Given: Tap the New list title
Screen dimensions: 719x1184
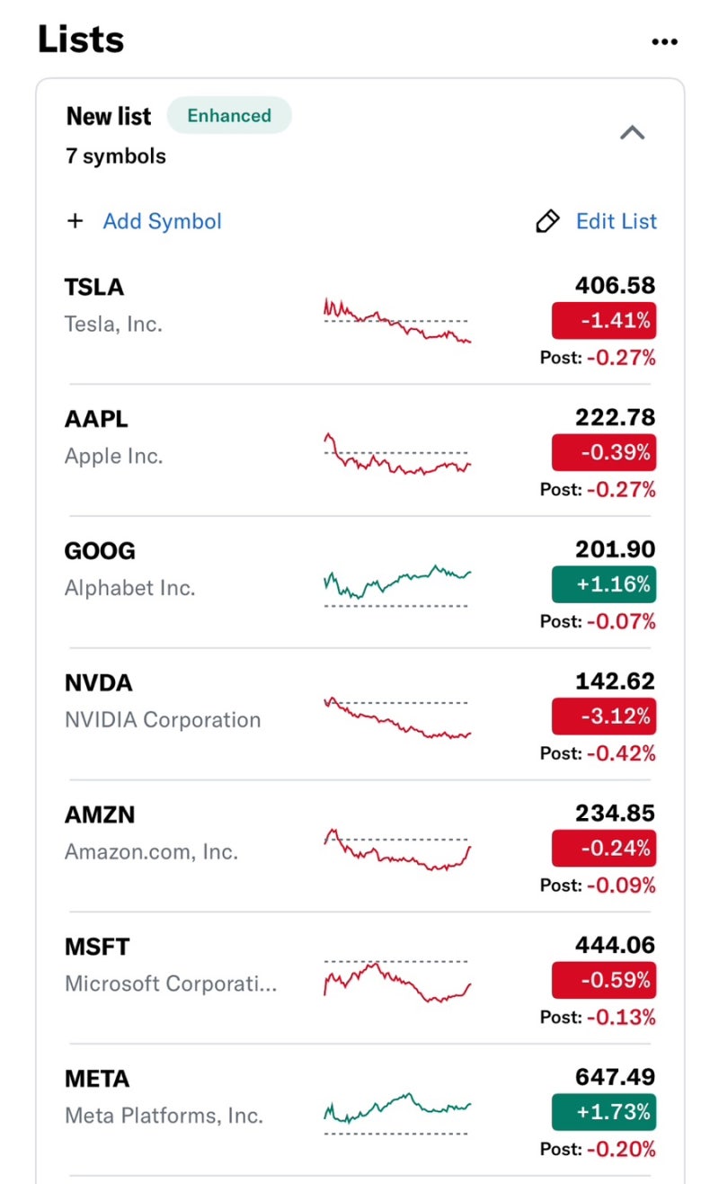Looking at the screenshot, I should coord(109,116).
